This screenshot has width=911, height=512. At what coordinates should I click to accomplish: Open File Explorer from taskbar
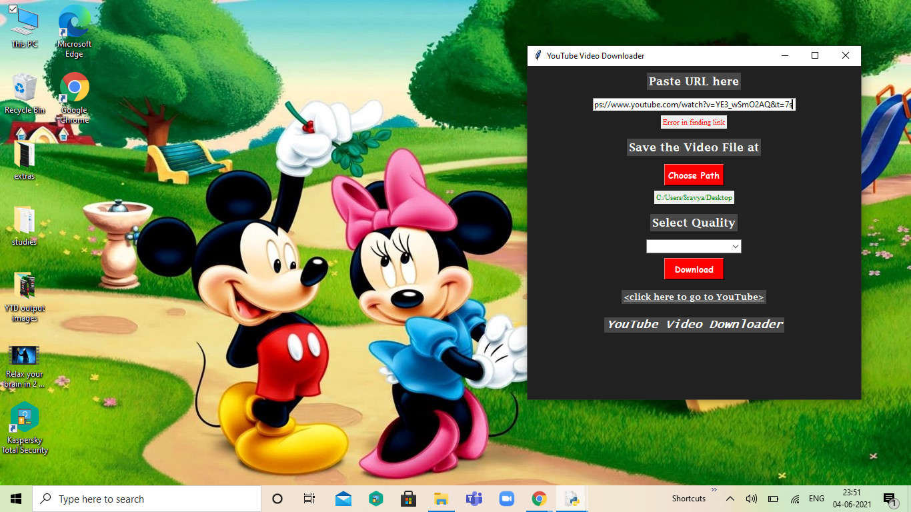pos(441,498)
